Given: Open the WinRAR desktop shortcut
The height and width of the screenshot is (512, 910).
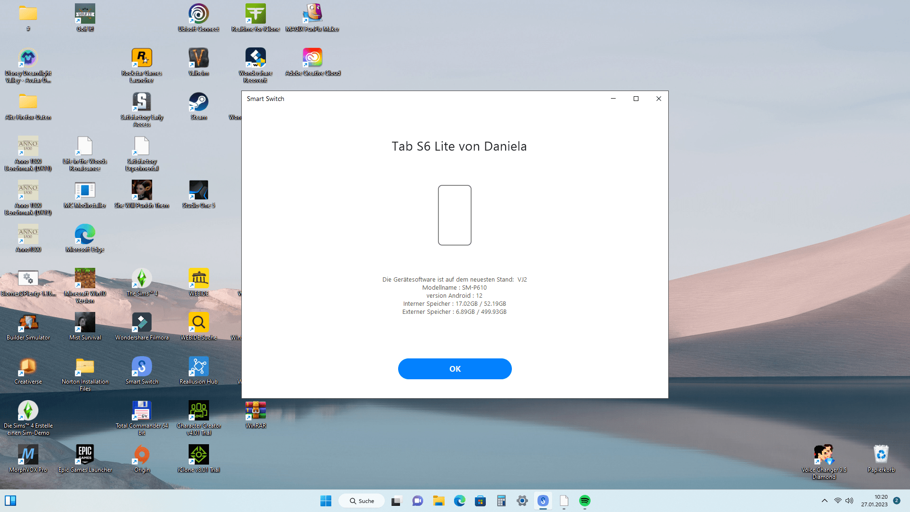Looking at the screenshot, I should (x=255, y=415).
